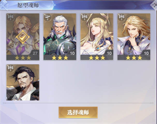Uncheck the selected golden-haired hero card
Viewport: 157px width, 124px height.
click(23, 37)
